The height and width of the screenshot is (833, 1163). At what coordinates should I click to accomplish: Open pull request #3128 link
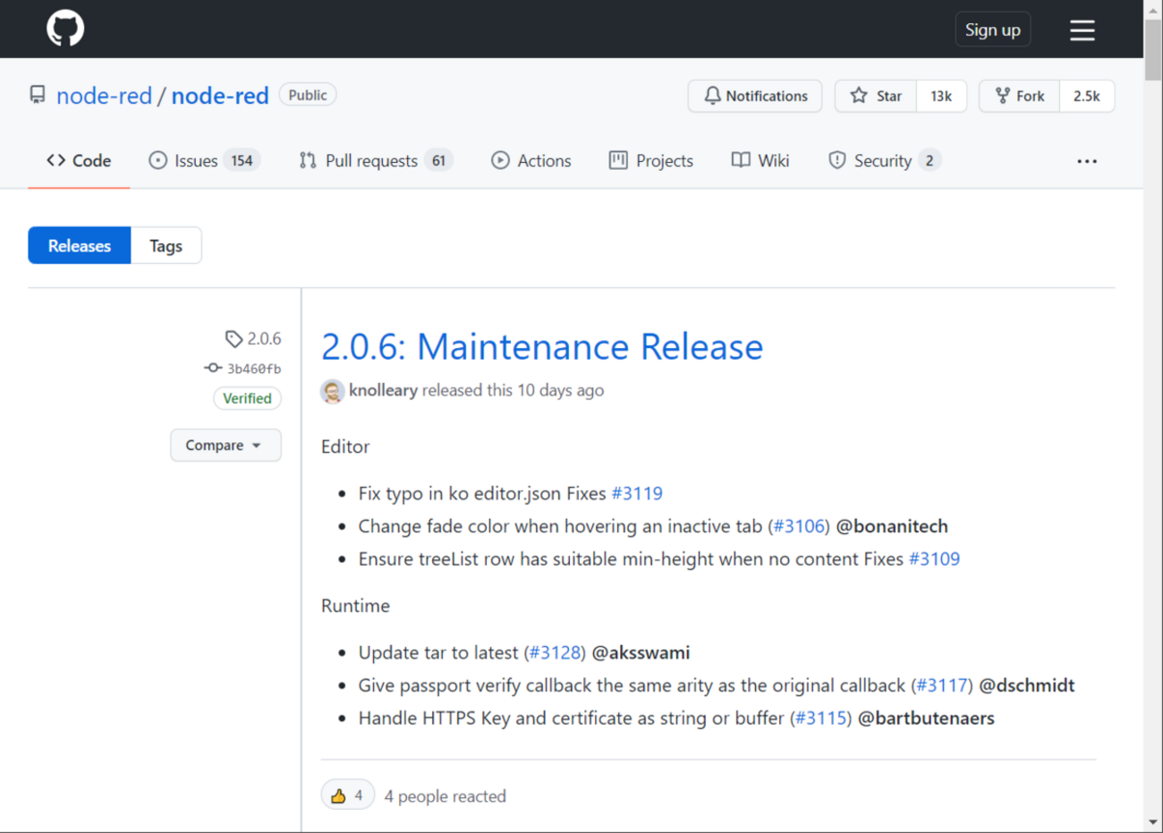click(x=555, y=653)
